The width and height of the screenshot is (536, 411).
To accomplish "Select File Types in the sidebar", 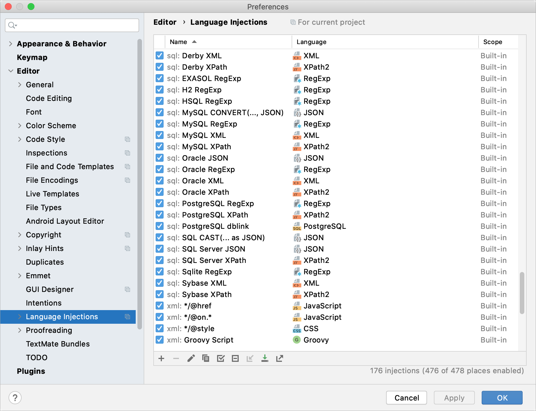I will pos(44,207).
